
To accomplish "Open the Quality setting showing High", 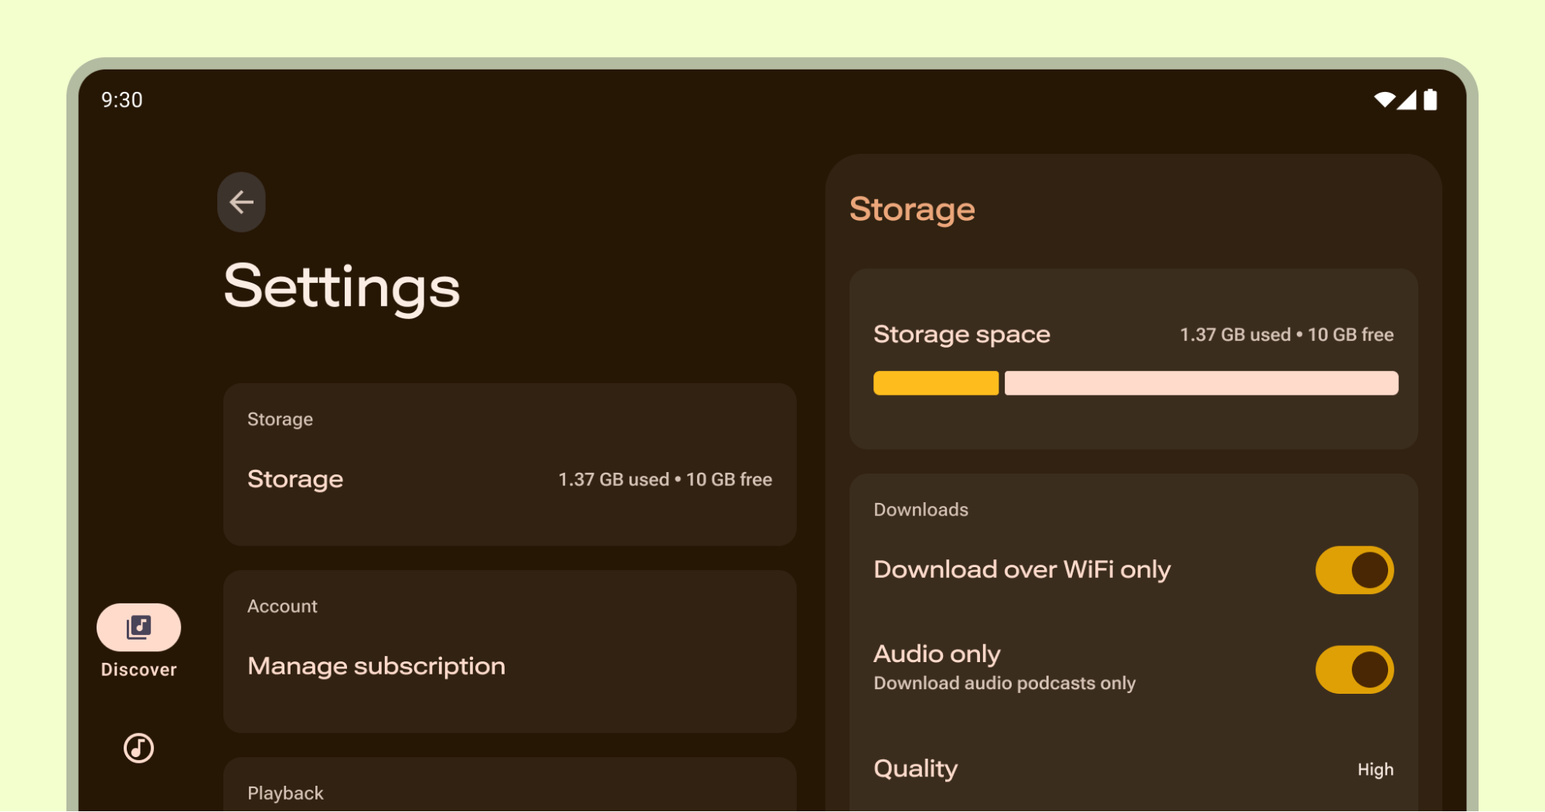I will 1133,769.
